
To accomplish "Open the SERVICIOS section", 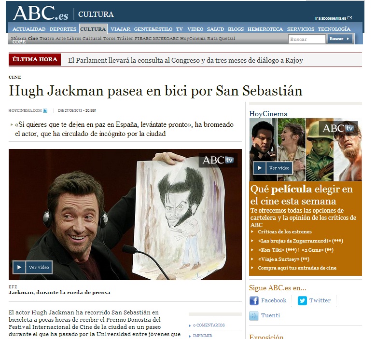I will 301,29.
